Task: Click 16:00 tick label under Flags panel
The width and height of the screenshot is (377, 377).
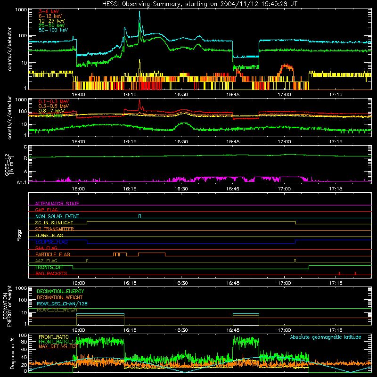Action: tap(78, 283)
